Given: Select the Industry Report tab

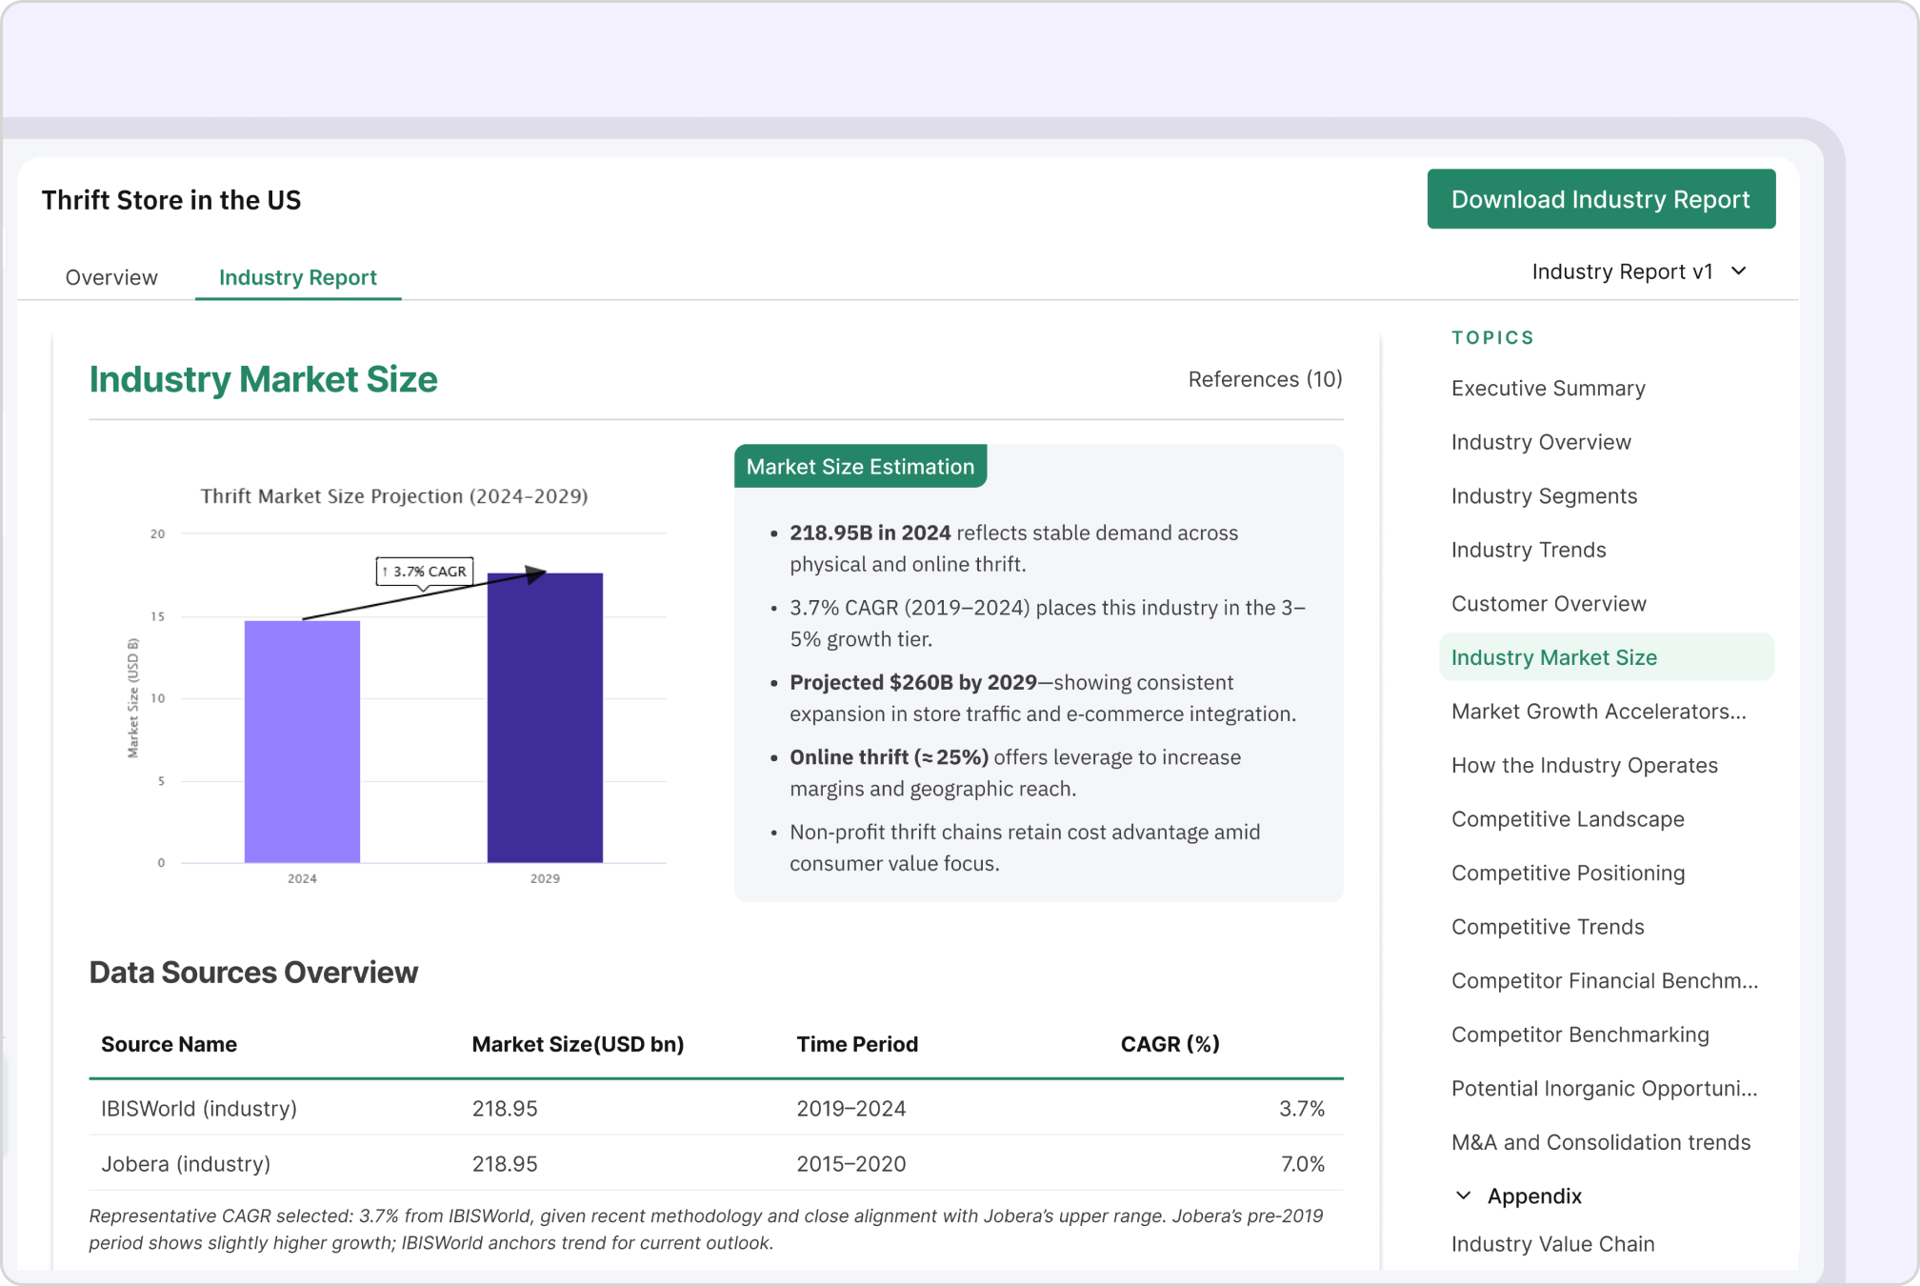Looking at the screenshot, I should tap(297, 277).
